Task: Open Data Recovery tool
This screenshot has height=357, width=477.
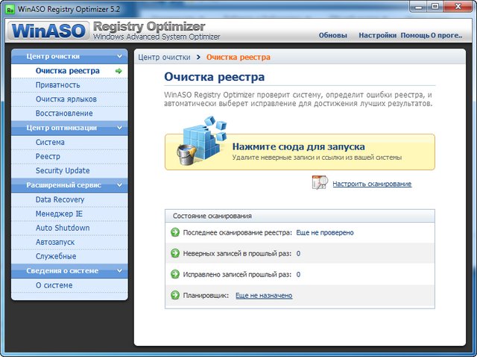Action: tap(69, 199)
